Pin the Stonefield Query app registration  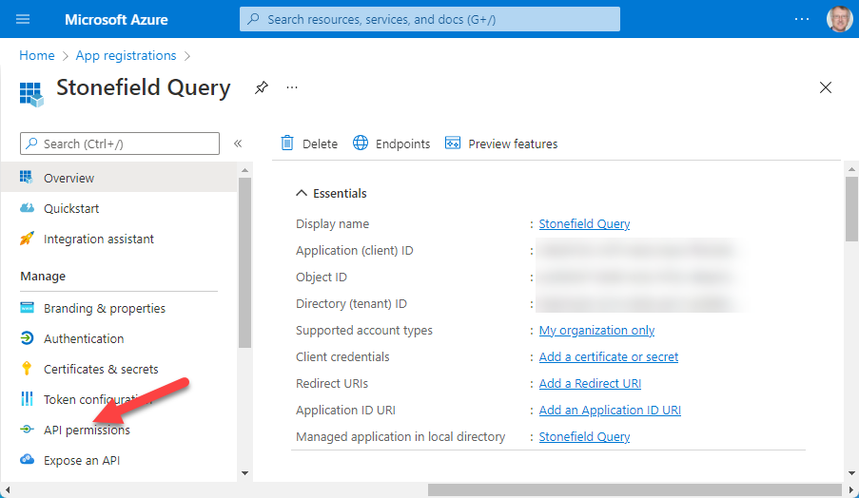(x=262, y=87)
